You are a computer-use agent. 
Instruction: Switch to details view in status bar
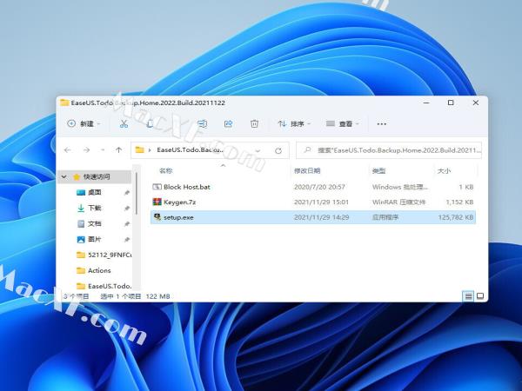[468, 295]
